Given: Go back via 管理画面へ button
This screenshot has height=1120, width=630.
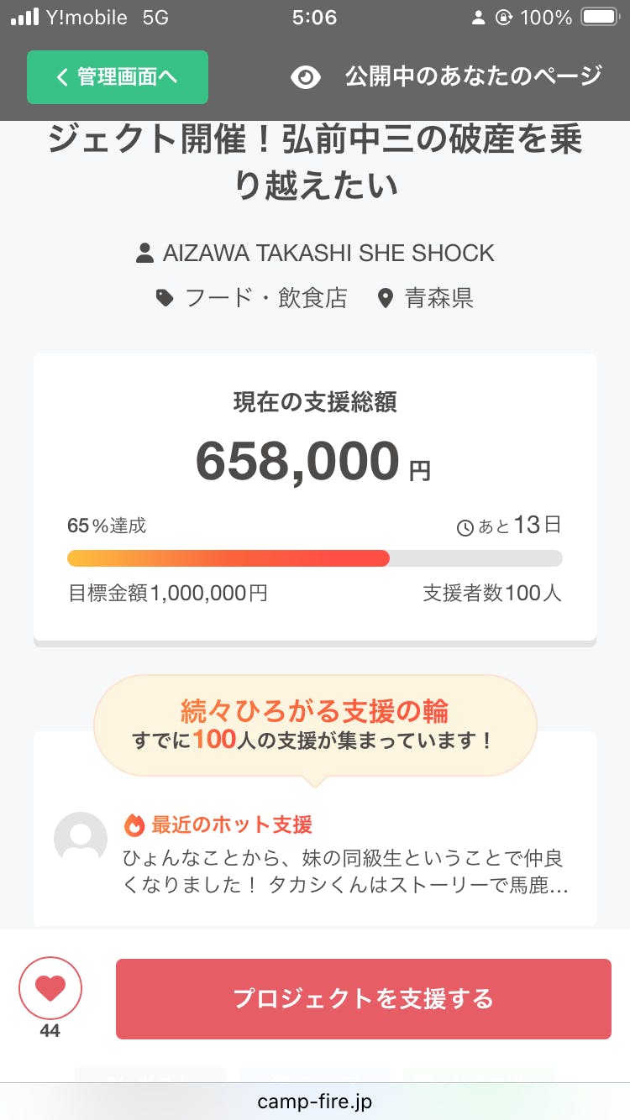Looking at the screenshot, I should tap(118, 77).
